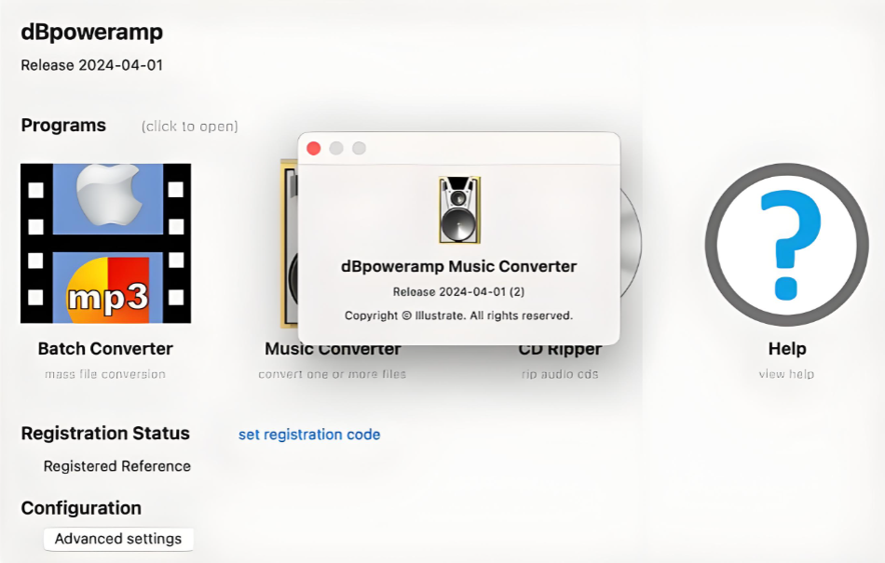Screen dimensions: 885x563
Task: Click the Programs heading
Action: click(63, 125)
